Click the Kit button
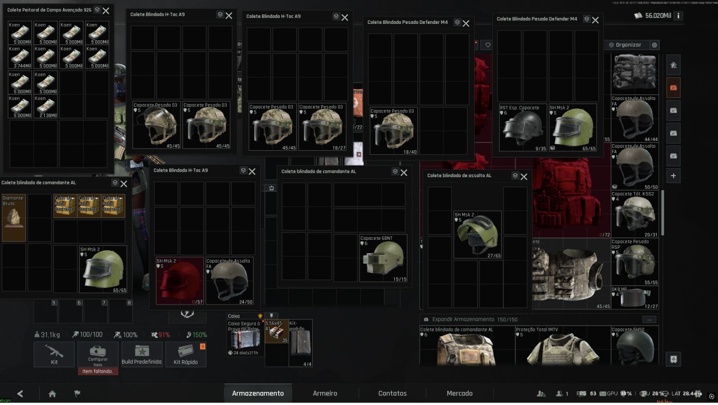Image resolution: width=718 pixels, height=405 pixels. [x=54, y=354]
